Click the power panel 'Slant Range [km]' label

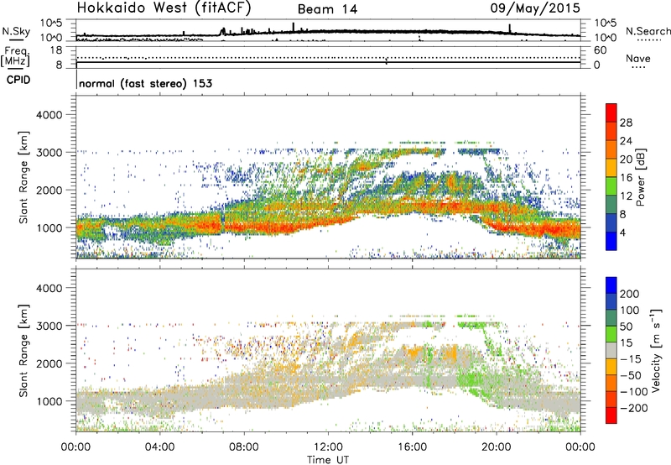(23, 177)
